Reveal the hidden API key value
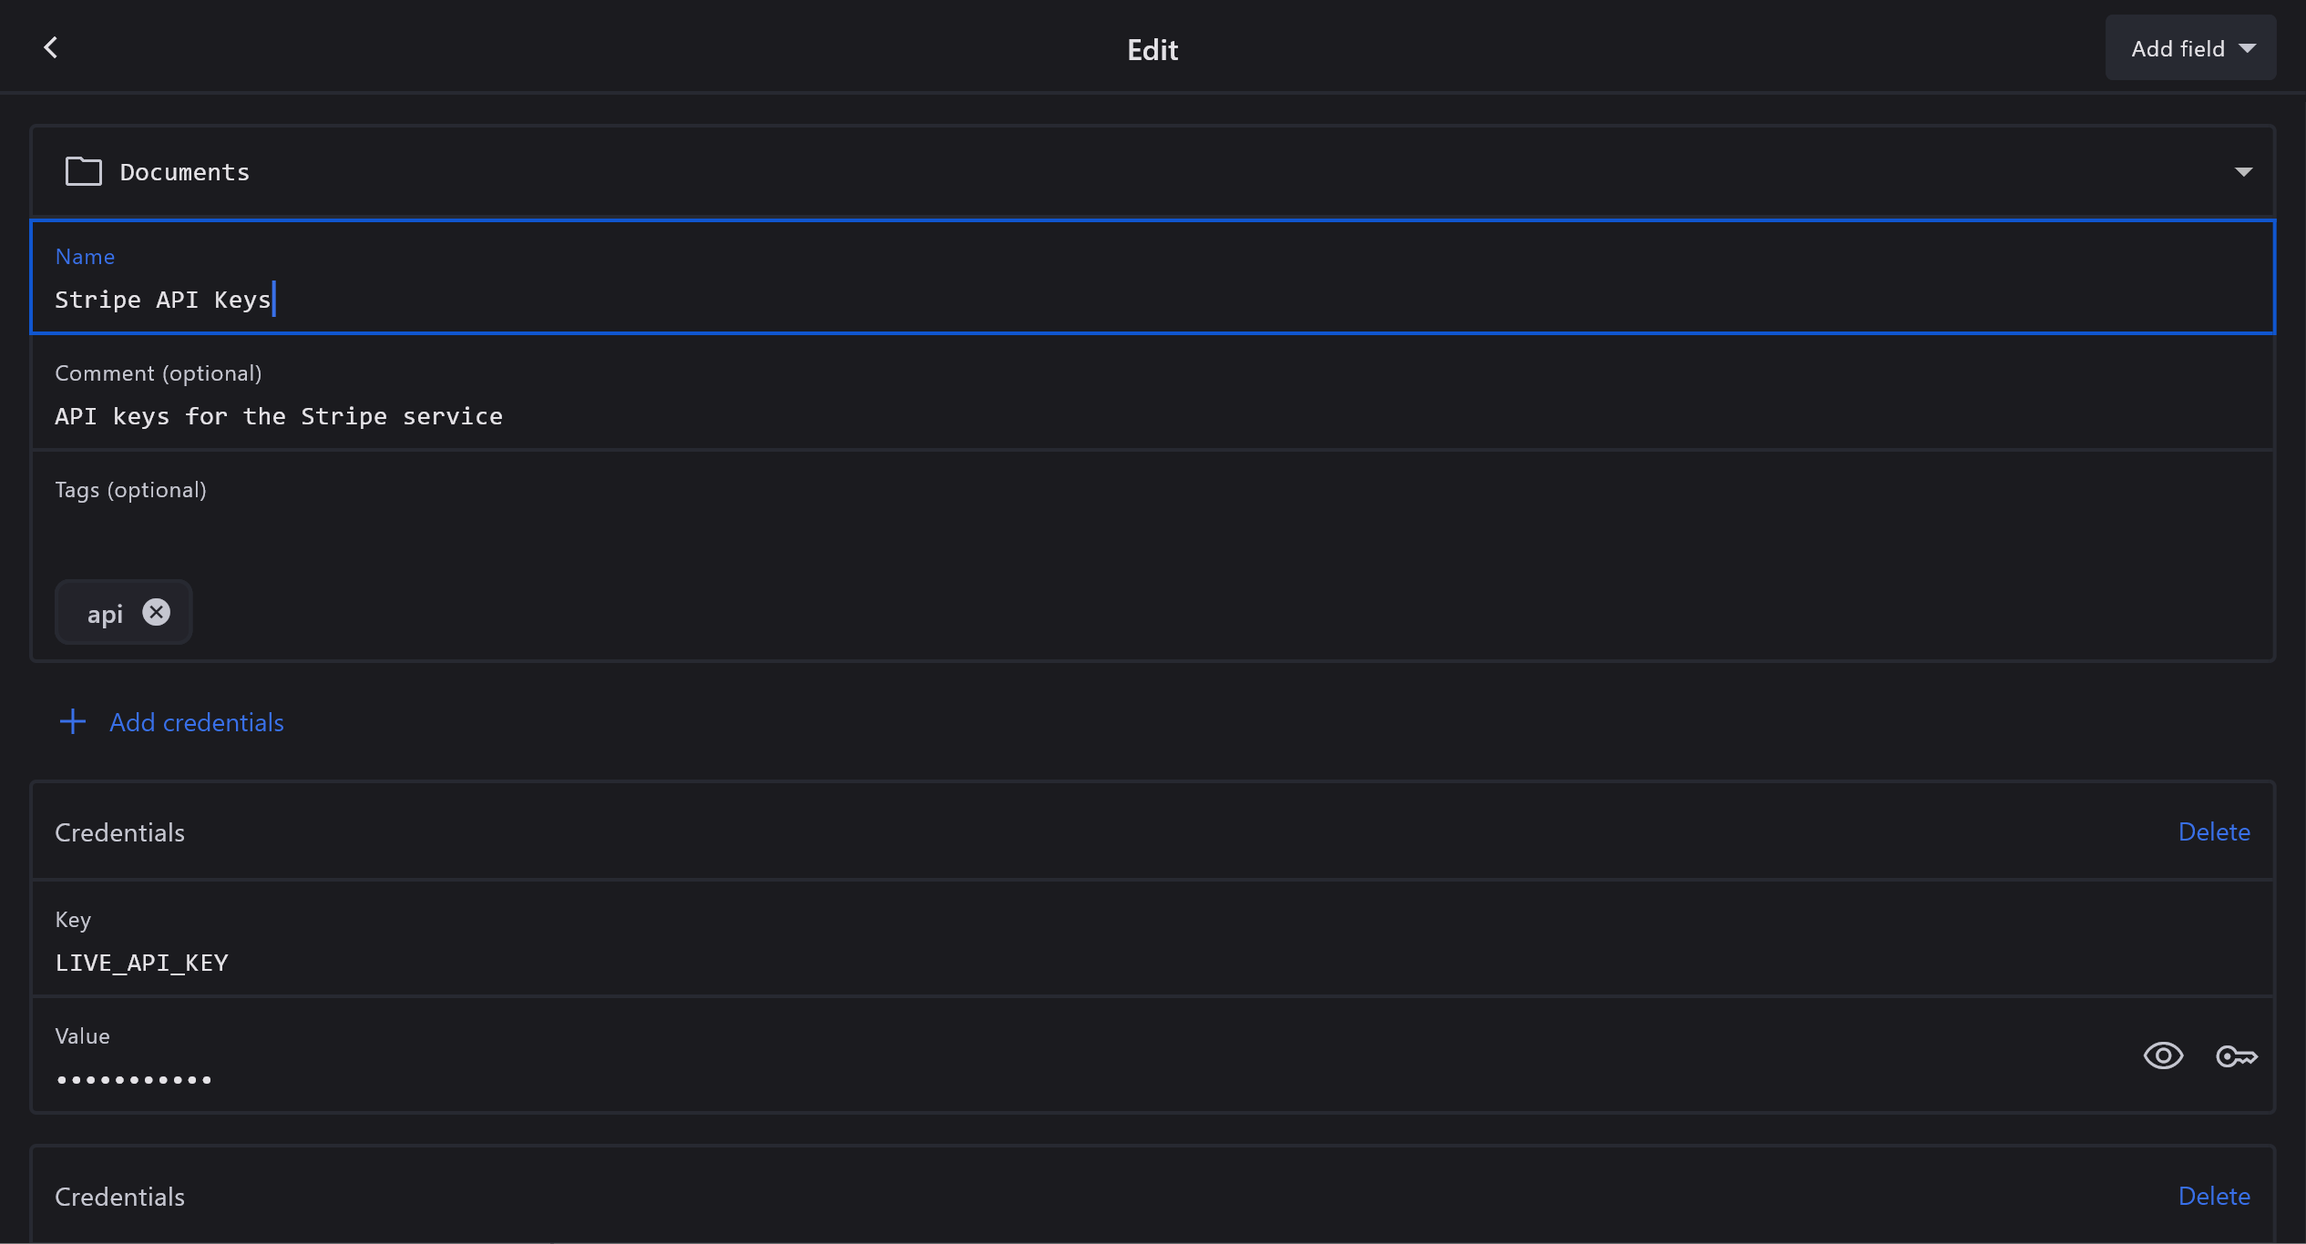The height and width of the screenshot is (1244, 2306). pyautogui.click(x=2163, y=1055)
